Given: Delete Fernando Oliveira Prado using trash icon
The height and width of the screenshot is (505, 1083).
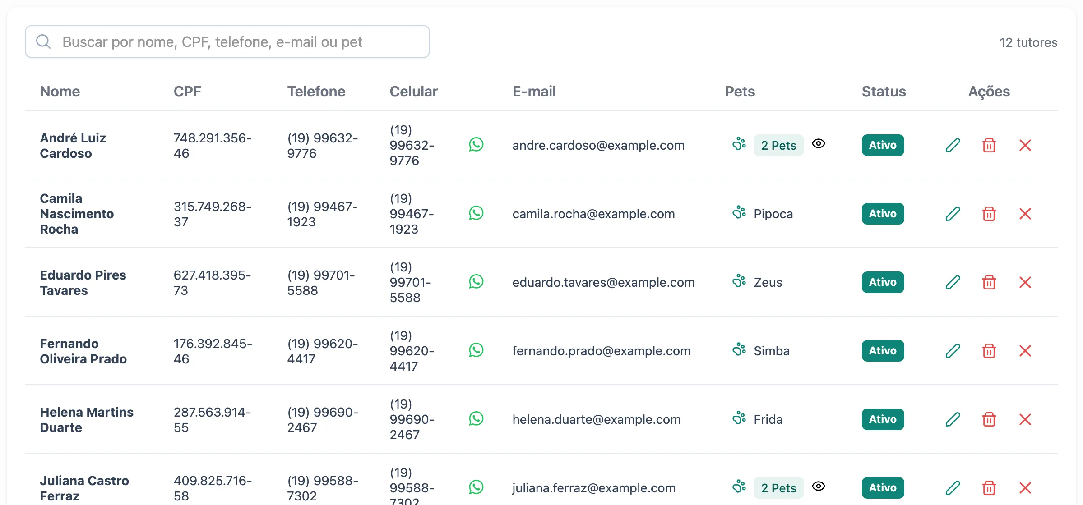Looking at the screenshot, I should point(989,351).
